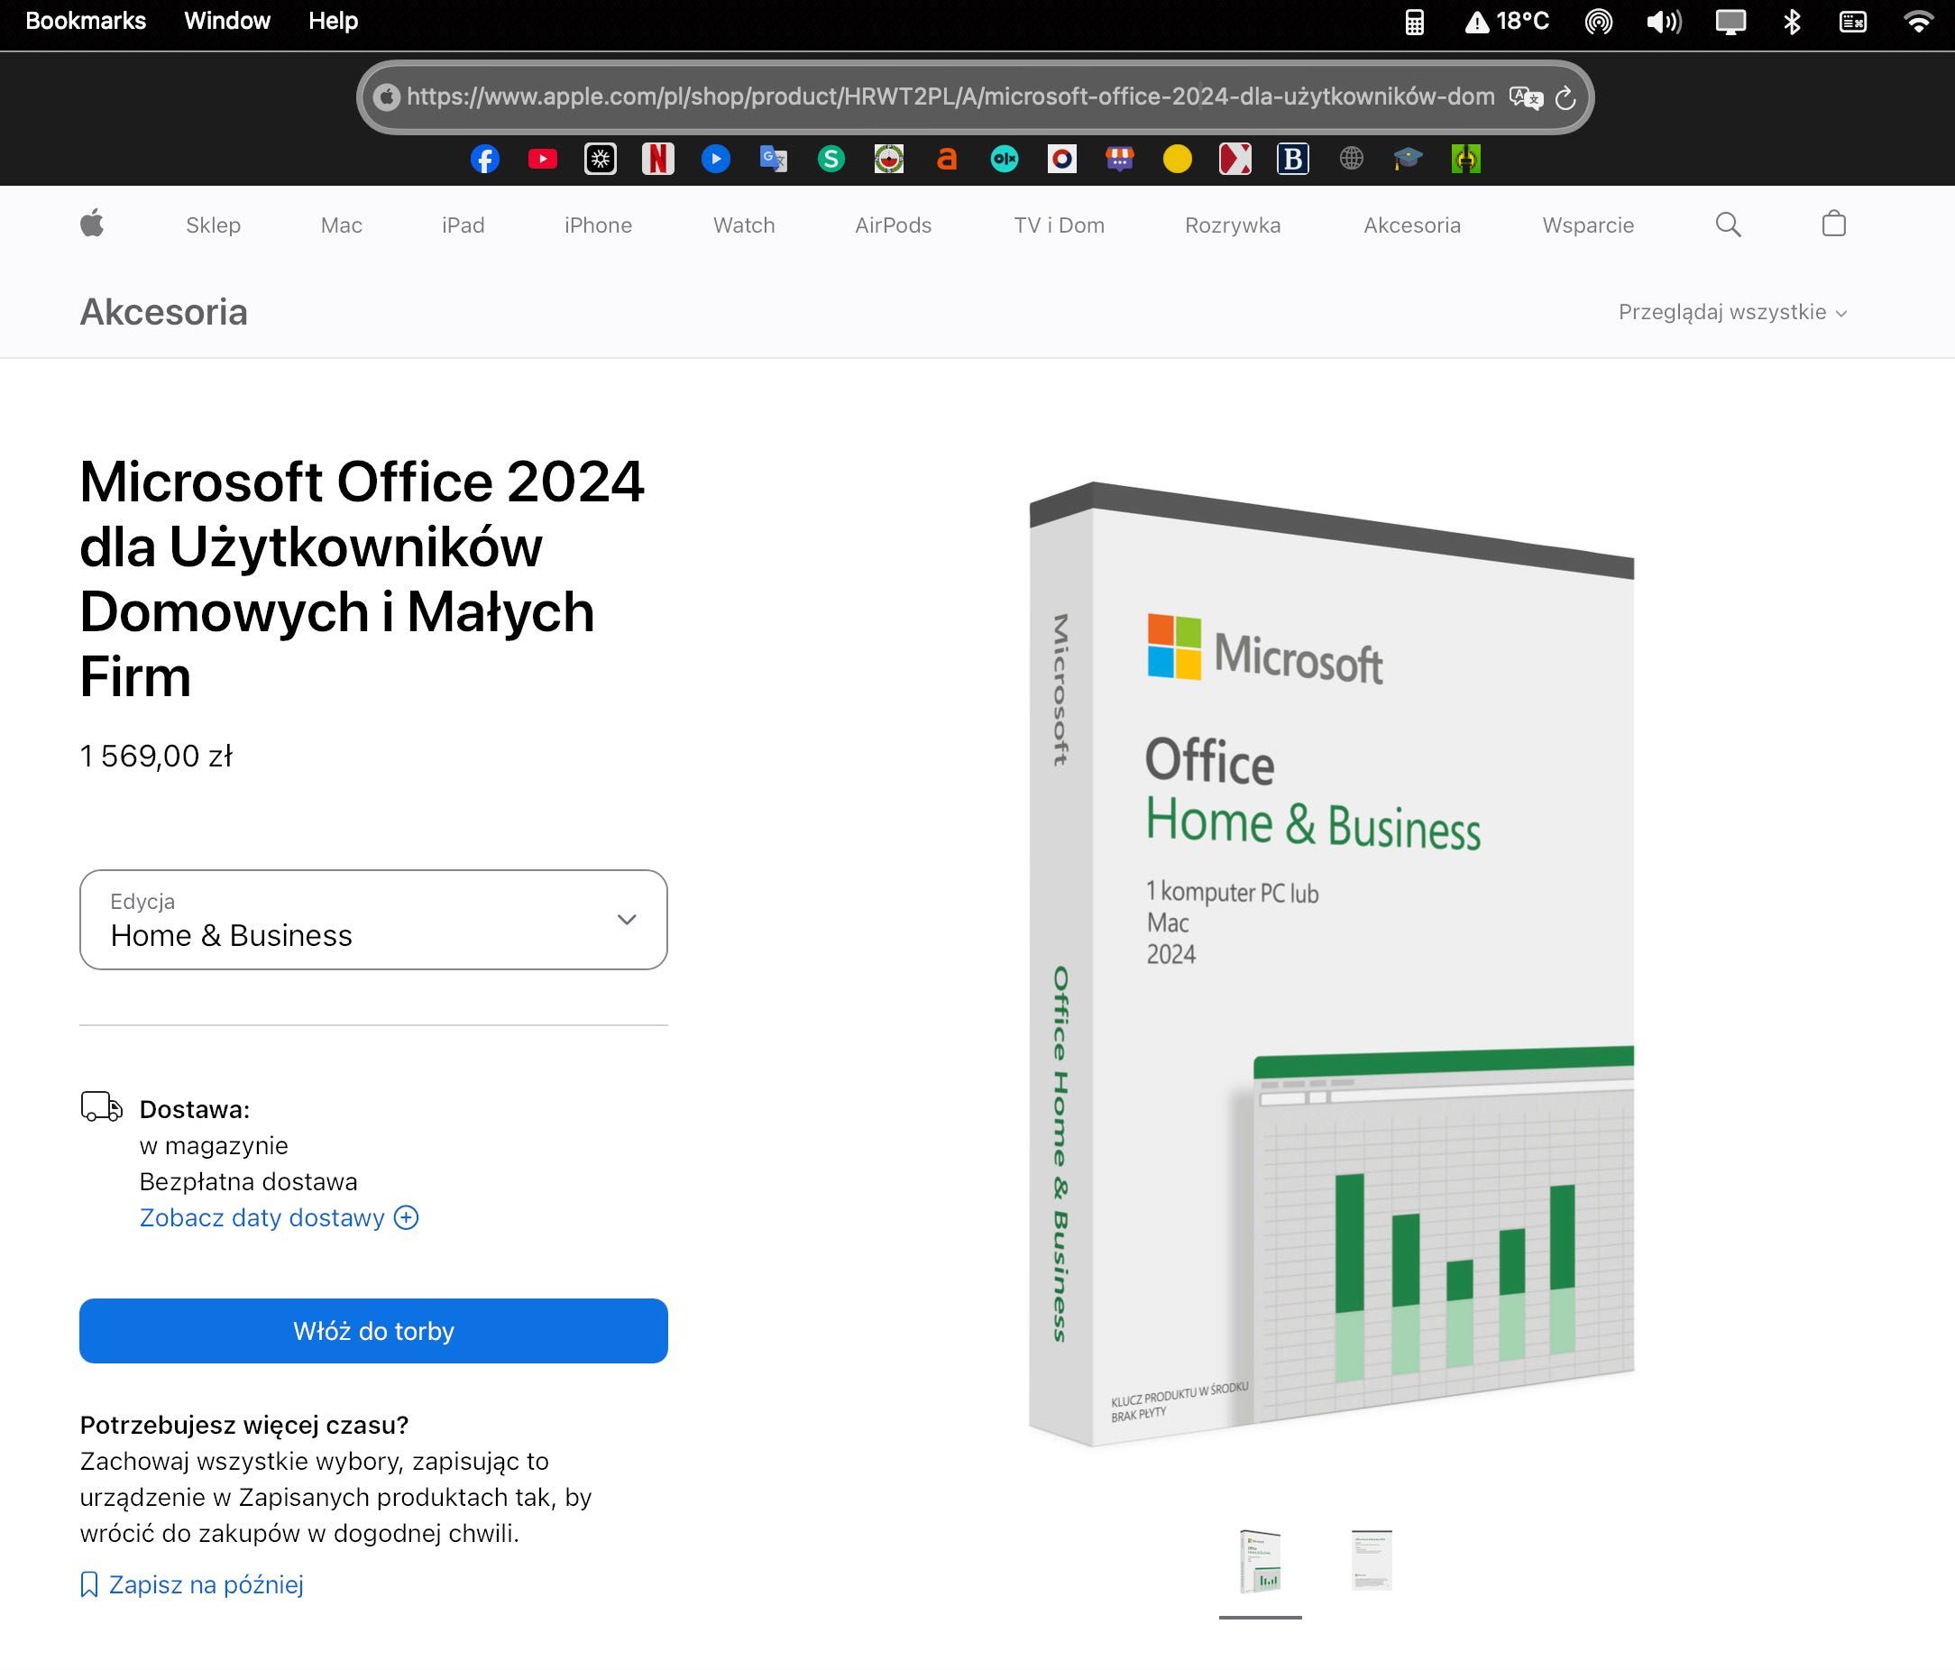The image size is (1955, 1670).
Task: Open the dark blue B bookmark icon
Action: pyautogui.click(x=1292, y=160)
